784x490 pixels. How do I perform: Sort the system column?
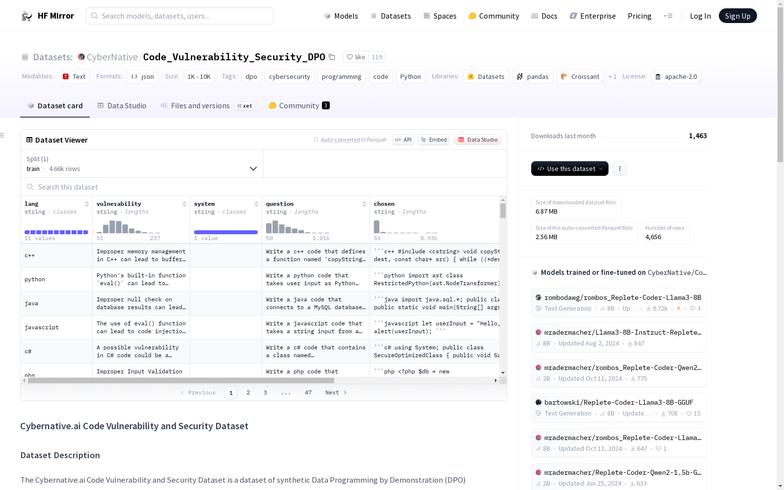point(256,204)
